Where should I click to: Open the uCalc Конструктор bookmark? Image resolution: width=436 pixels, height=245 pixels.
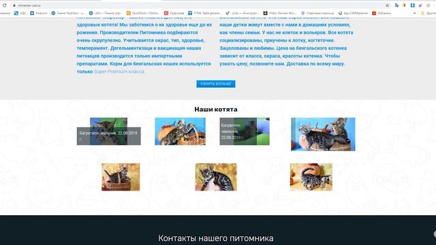pyautogui.click(x=243, y=13)
